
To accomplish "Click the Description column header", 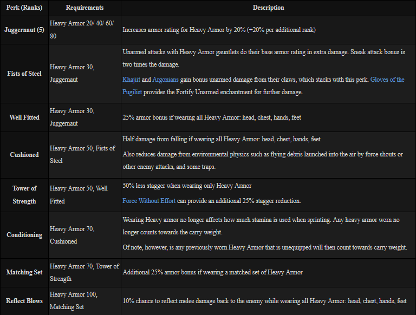I will [x=268, y=8].
